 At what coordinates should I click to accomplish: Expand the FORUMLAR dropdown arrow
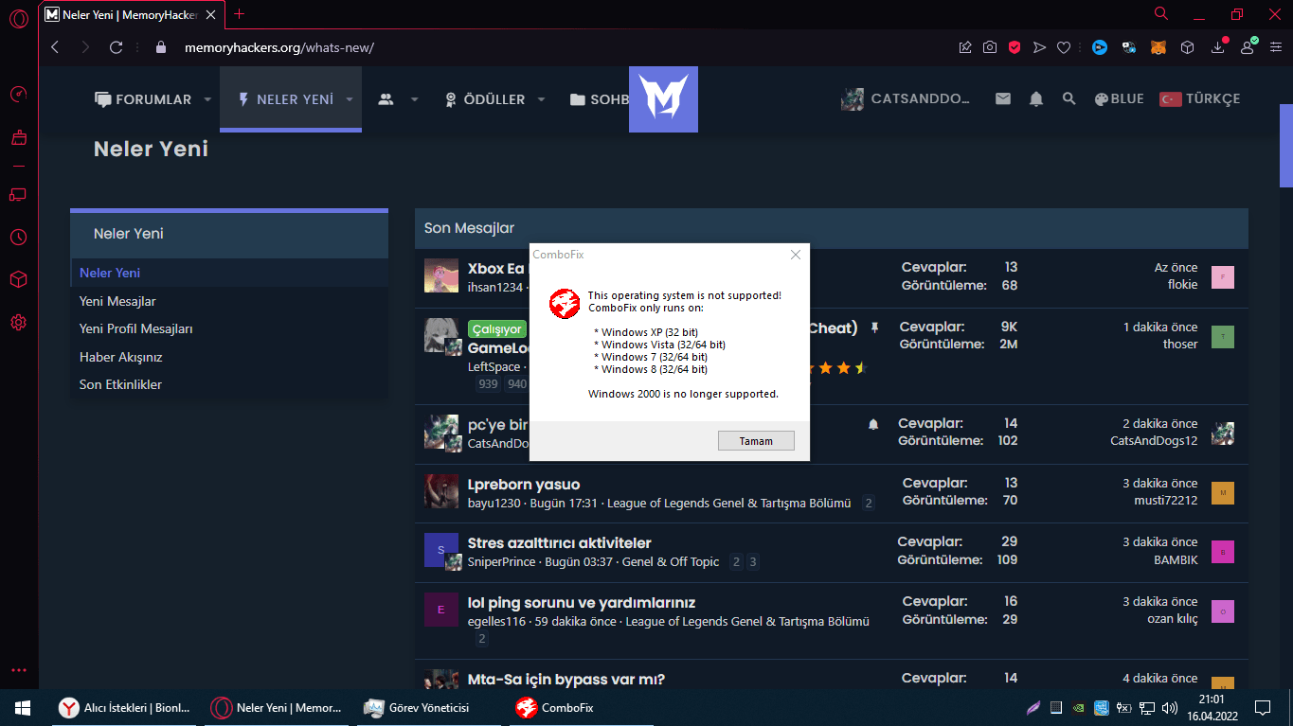tap(207, 99)
